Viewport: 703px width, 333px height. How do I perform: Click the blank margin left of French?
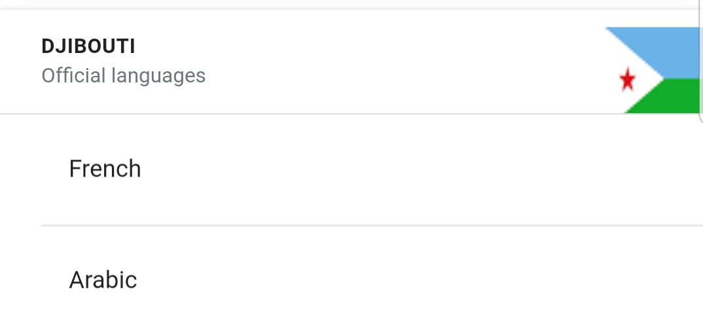[34, 169]
